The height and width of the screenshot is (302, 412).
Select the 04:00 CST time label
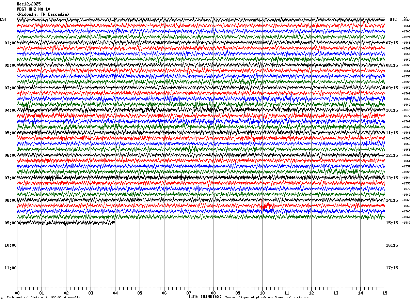tap(10, 110)
